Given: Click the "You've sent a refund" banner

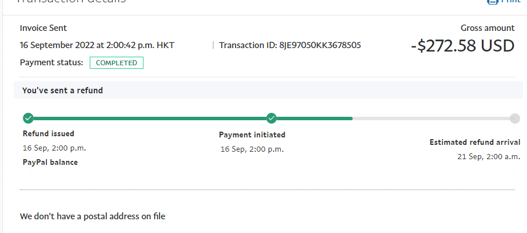Looking at the screenshot, I should (x=63, y=90).
